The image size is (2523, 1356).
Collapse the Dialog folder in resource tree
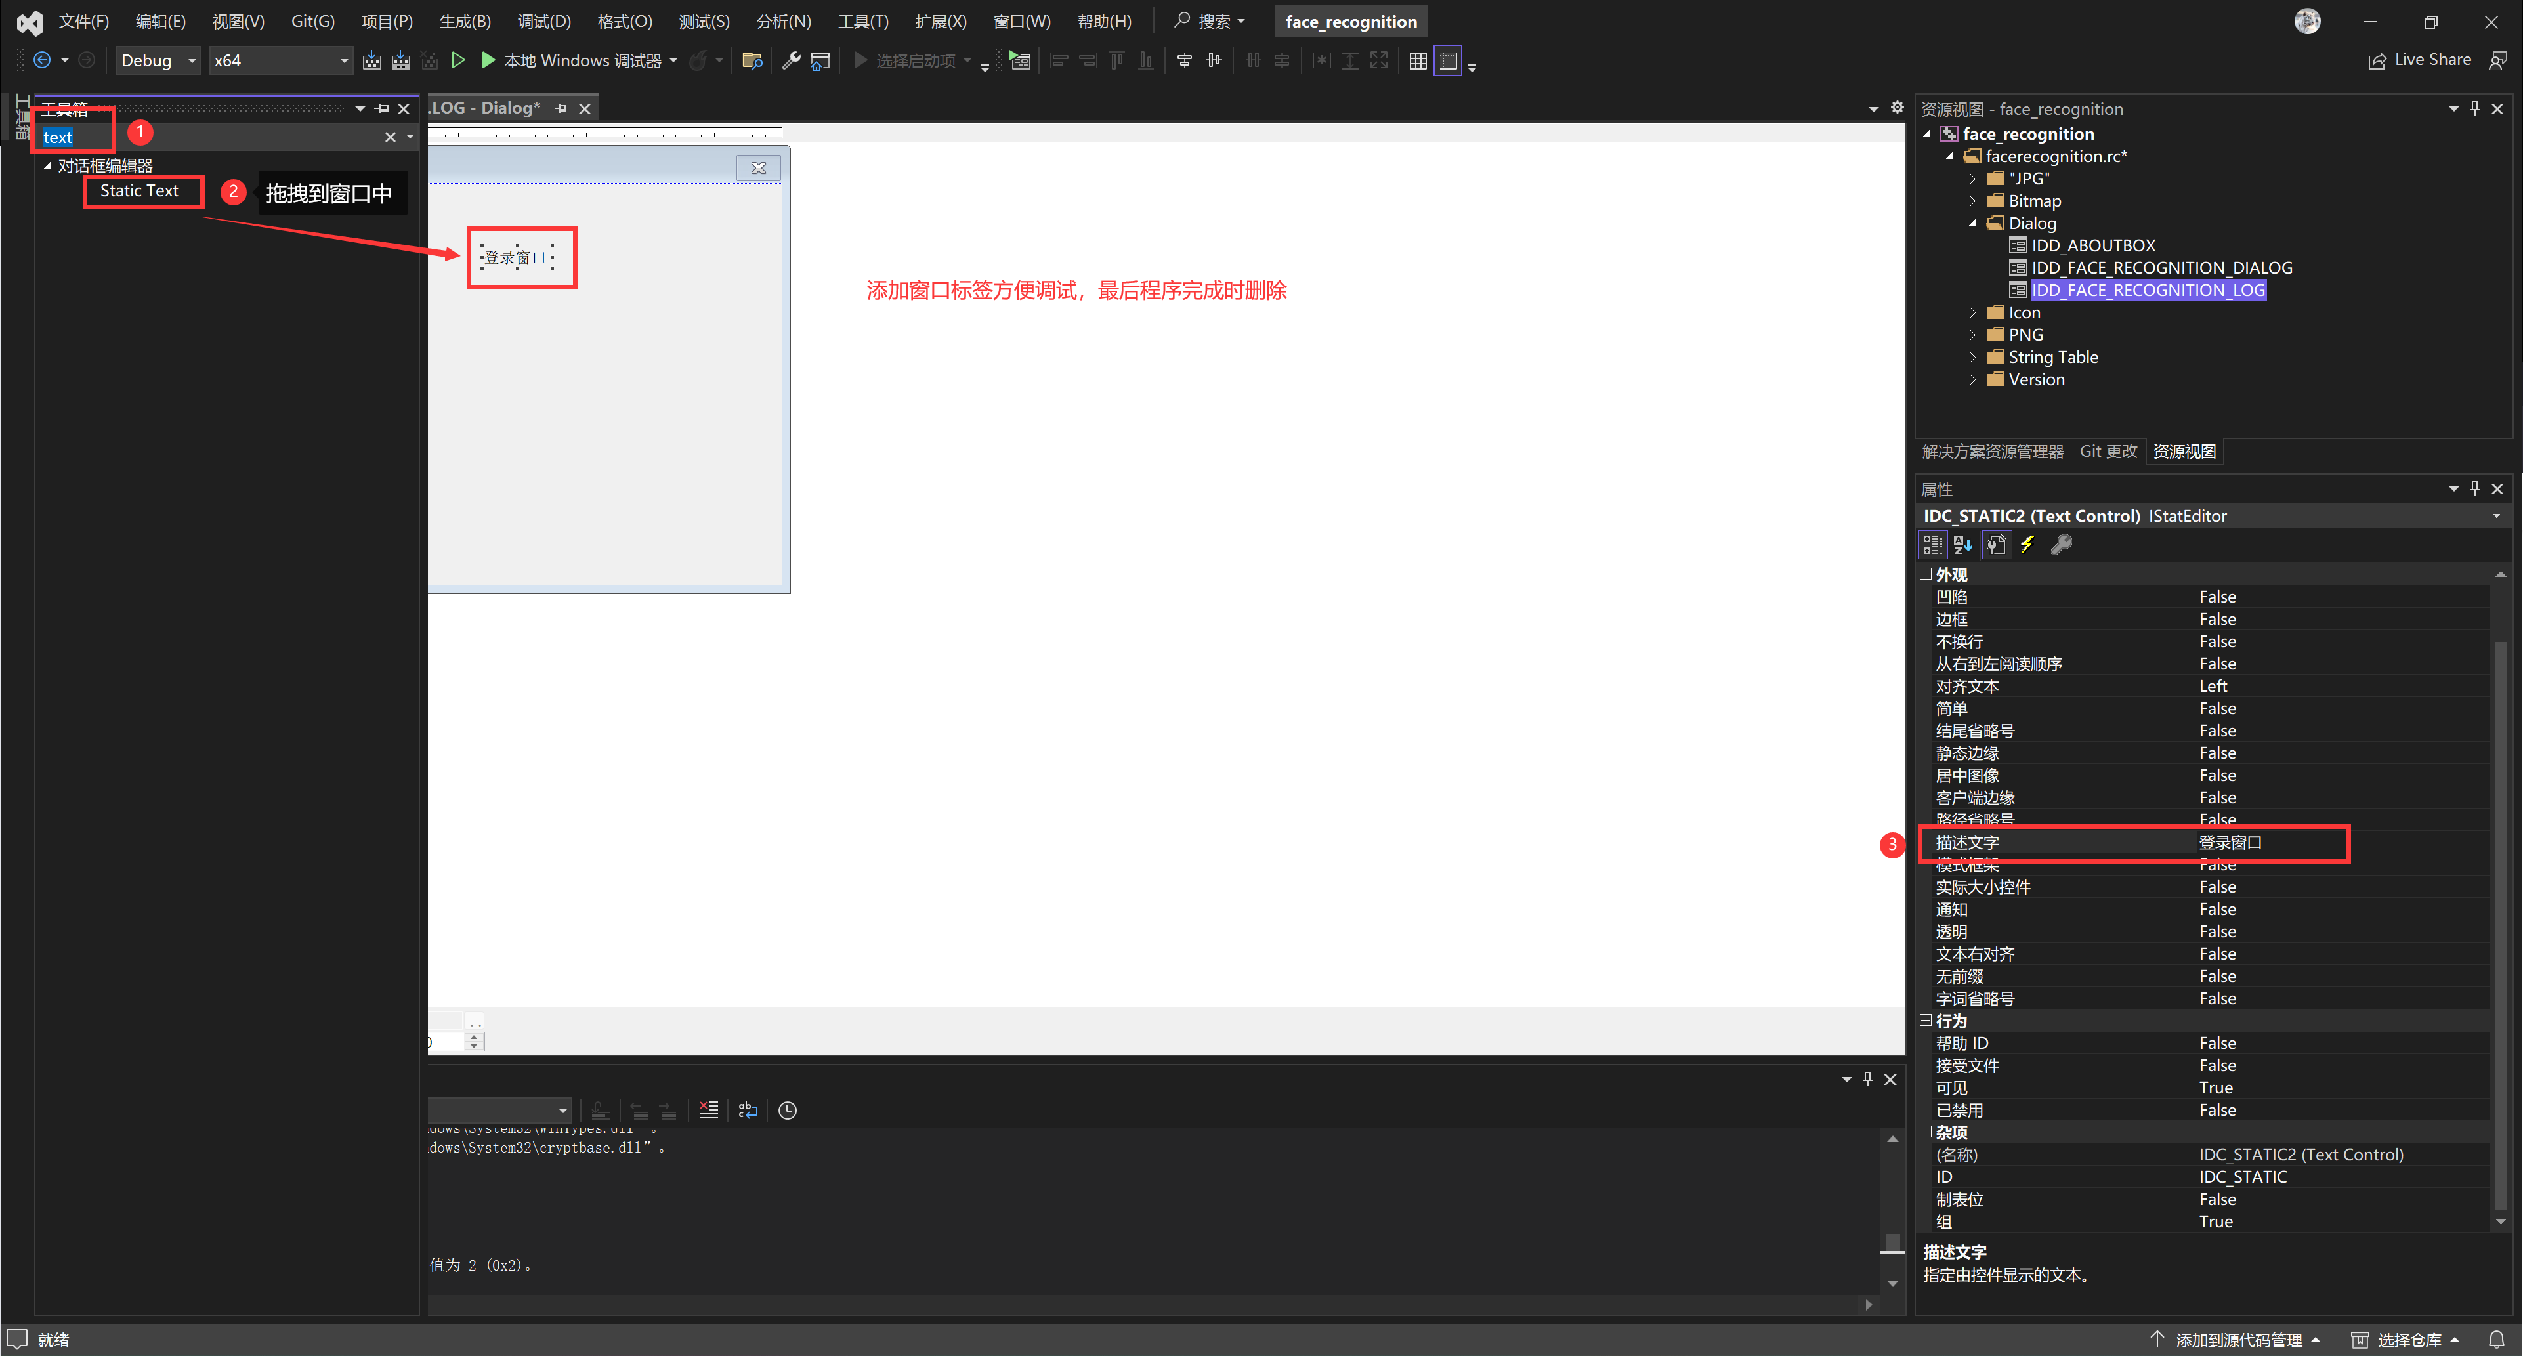point(1972,223)
